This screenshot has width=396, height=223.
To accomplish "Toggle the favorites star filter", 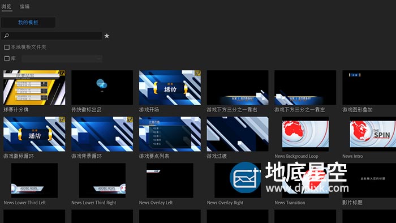I will [x=107, y=36].
